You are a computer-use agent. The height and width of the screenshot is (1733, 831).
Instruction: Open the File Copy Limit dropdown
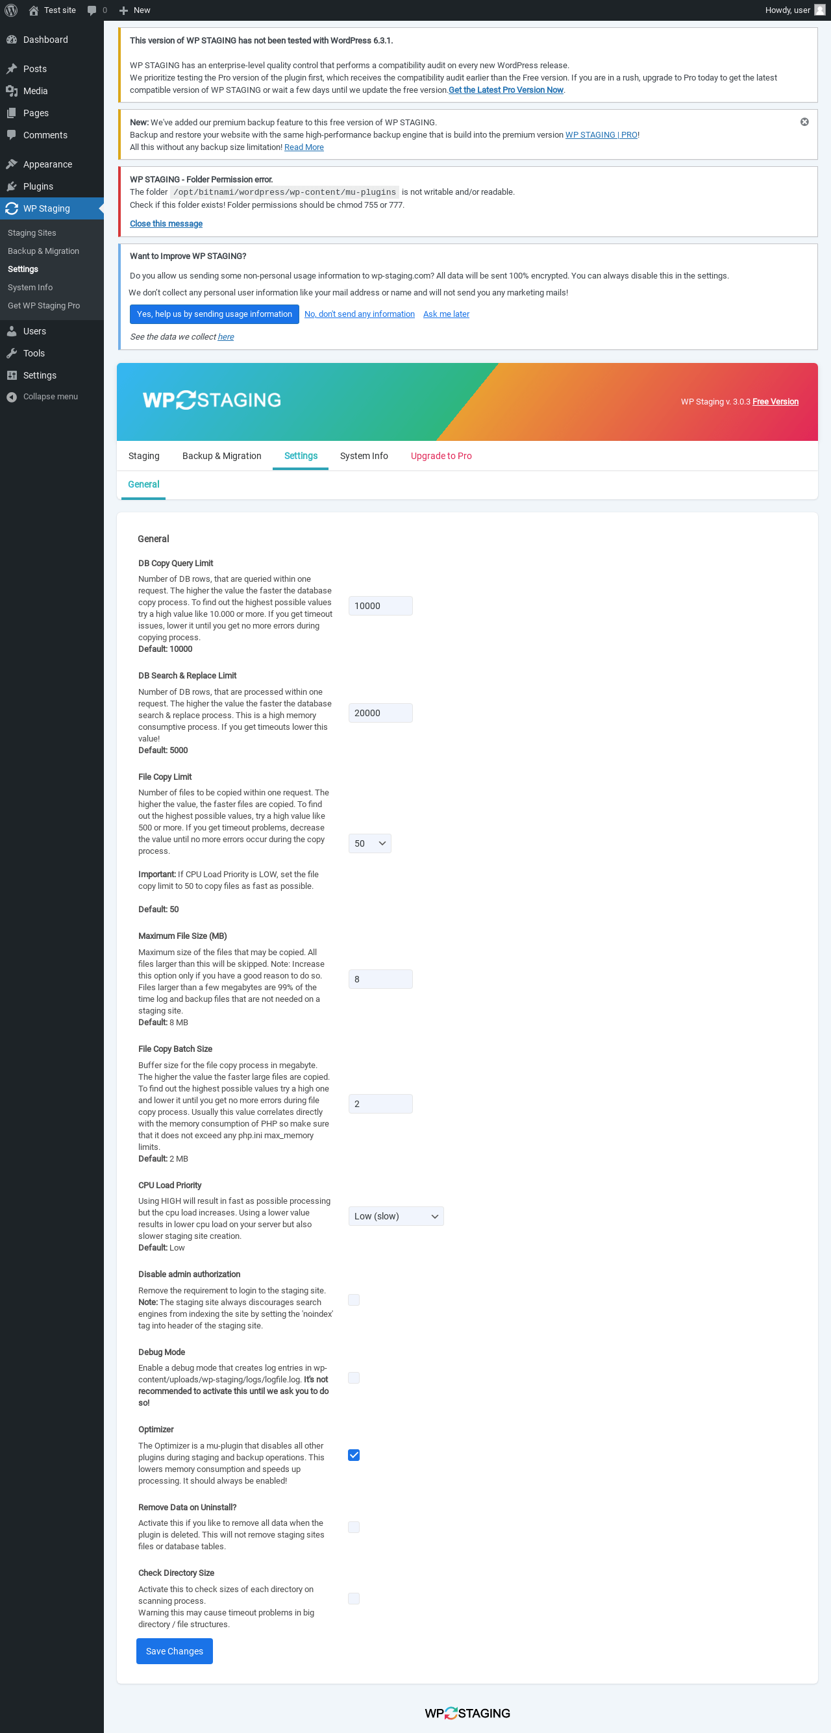point(369,843)
